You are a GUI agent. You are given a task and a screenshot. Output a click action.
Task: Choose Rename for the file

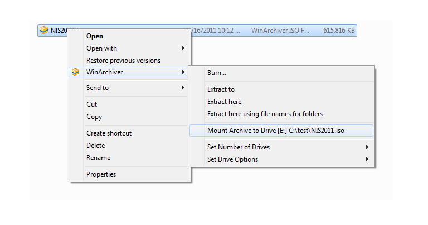98,158
